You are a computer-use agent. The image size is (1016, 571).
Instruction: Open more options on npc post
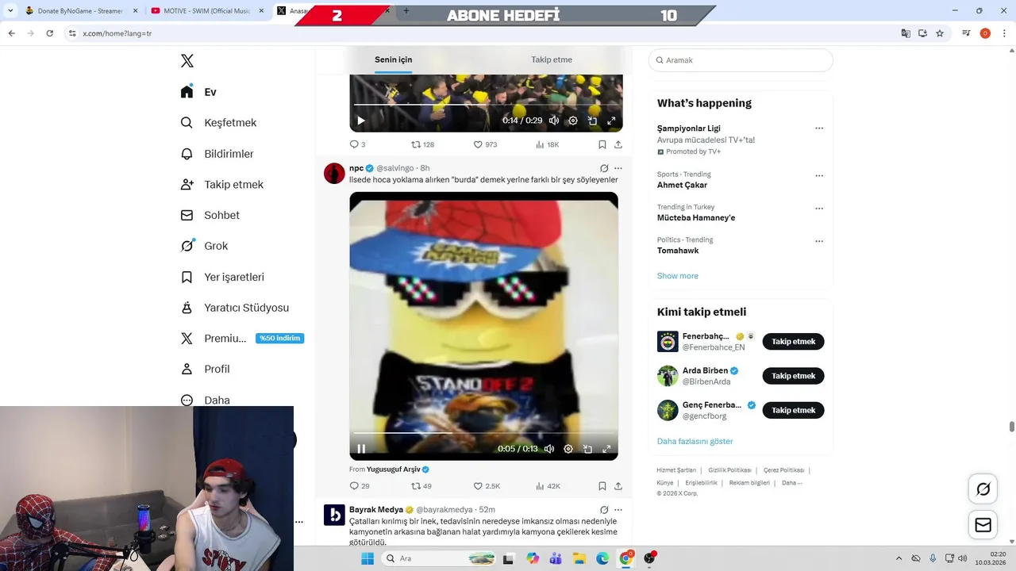click(618, 168)
